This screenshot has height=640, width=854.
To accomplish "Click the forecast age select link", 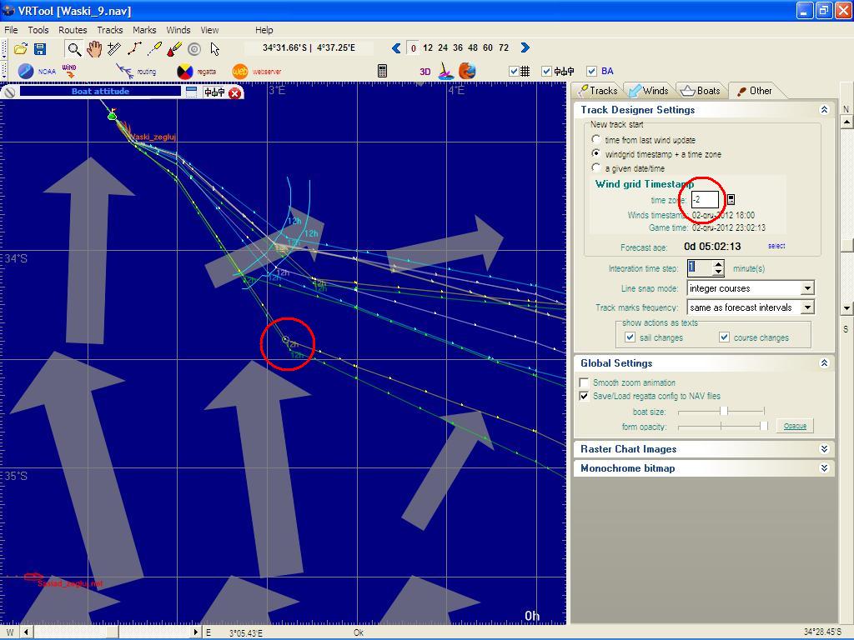I will (776, 246).
